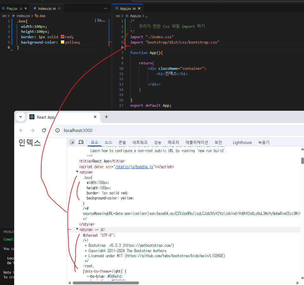Click .box in index.css breadcrumb
The width and height of the screenshot is (304, 285).
40,16
